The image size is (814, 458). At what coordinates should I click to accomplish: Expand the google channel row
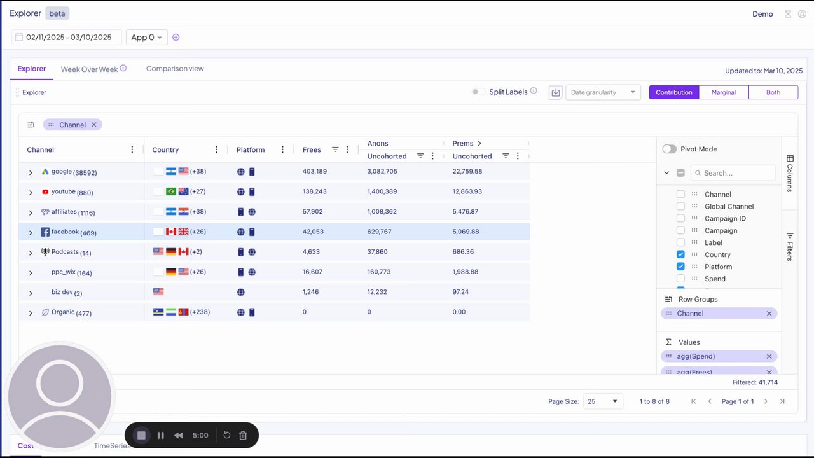[x=31, y=172]
